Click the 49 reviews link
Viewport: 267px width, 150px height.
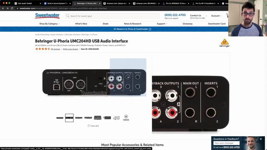point(55,49)
